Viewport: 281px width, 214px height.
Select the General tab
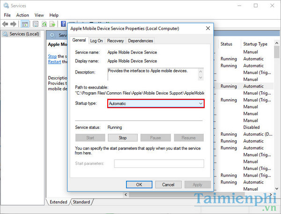click(79, 40)
